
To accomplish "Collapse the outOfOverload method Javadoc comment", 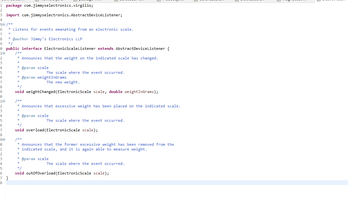I will [x=3, y=139].
